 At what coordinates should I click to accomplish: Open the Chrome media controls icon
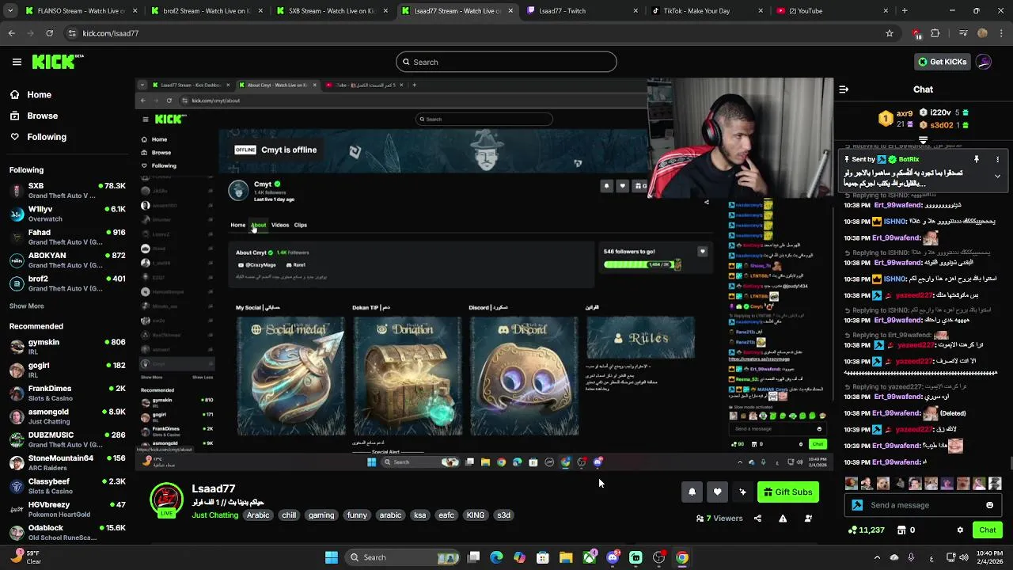(x=962, y=33)
